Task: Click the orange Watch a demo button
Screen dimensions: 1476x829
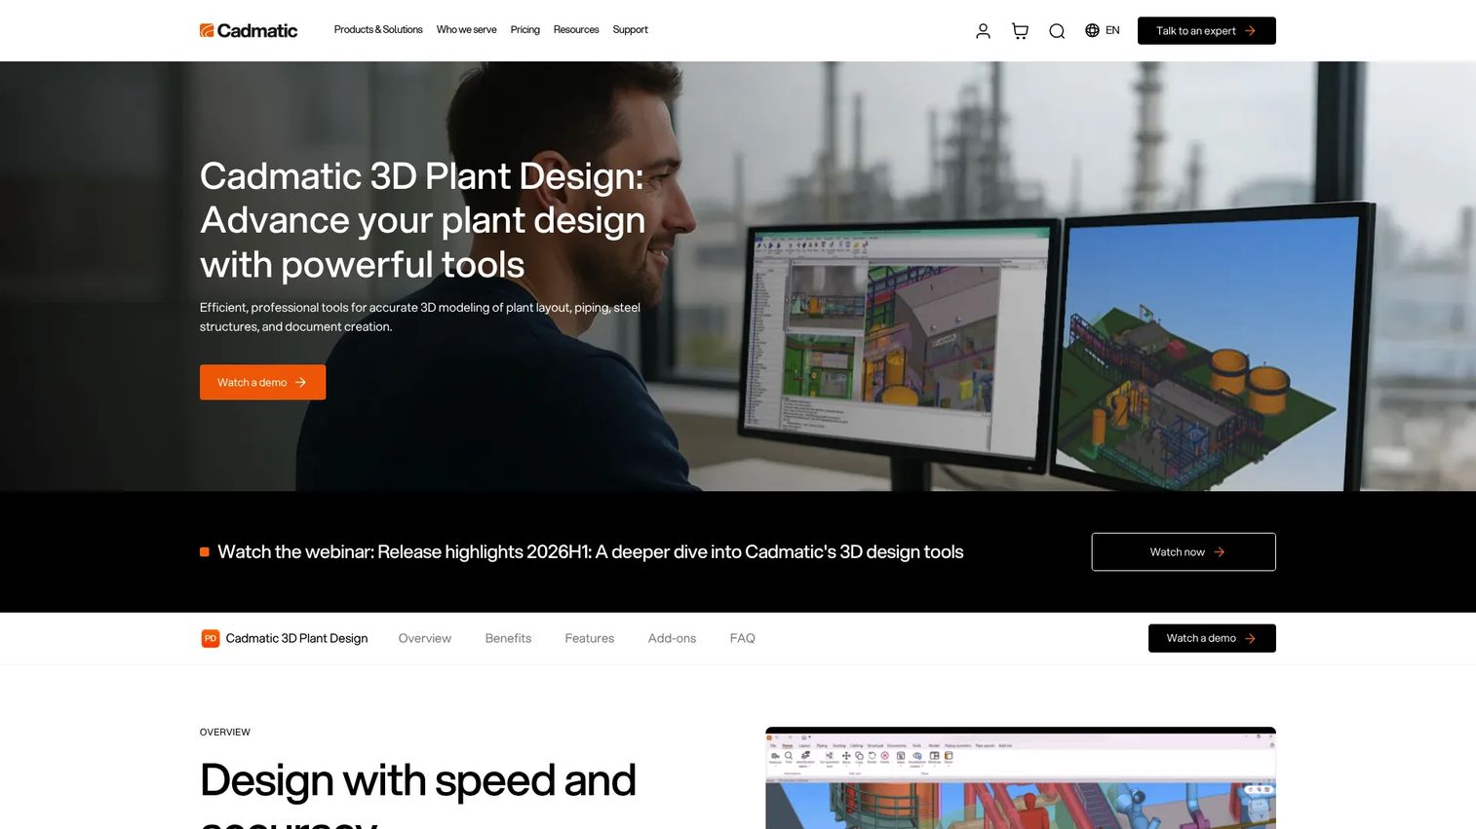Action: click(262, 382)
